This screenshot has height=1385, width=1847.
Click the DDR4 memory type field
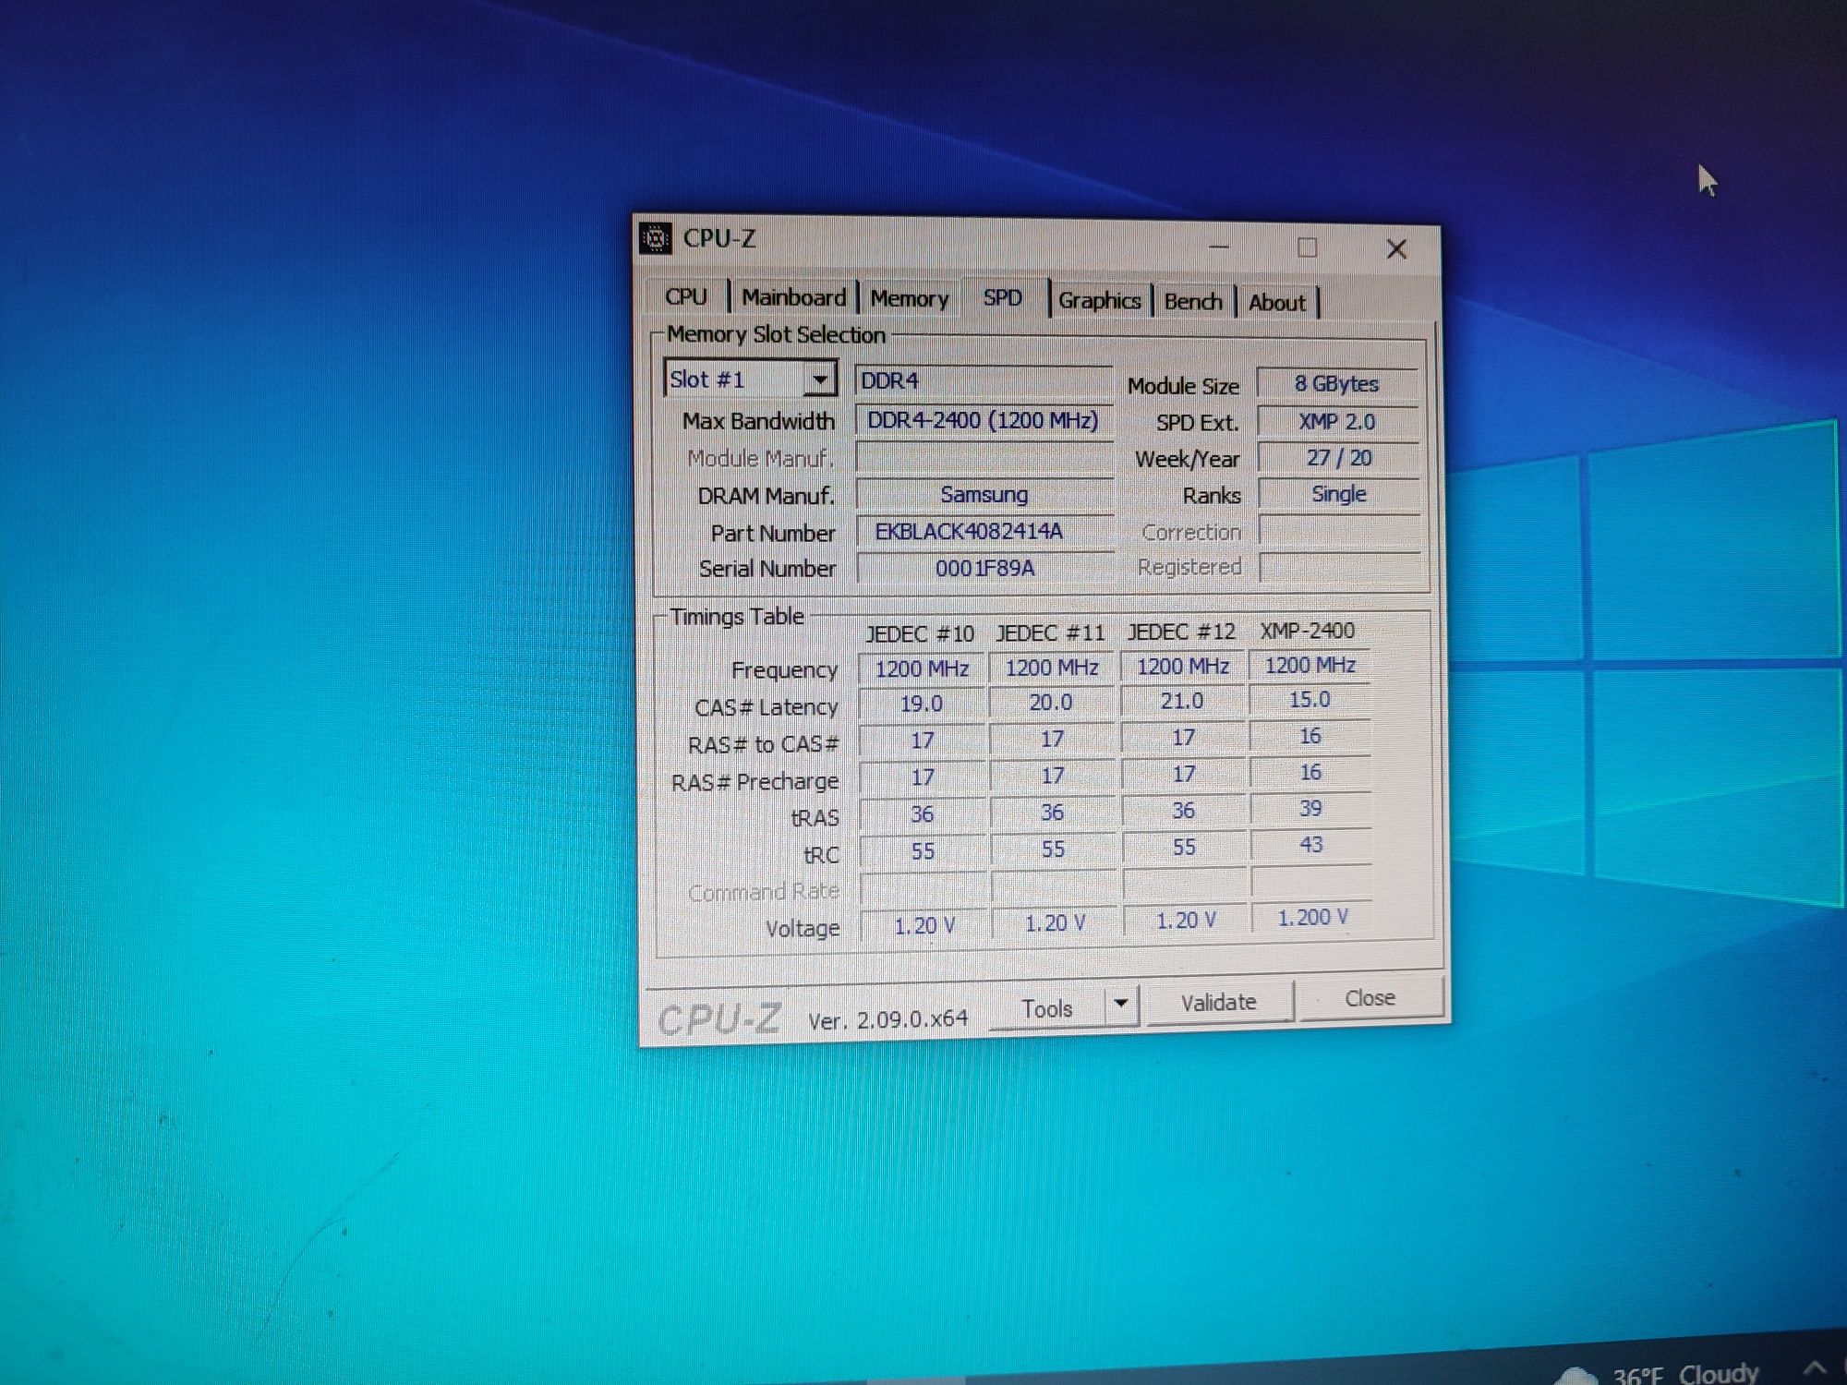983,380
